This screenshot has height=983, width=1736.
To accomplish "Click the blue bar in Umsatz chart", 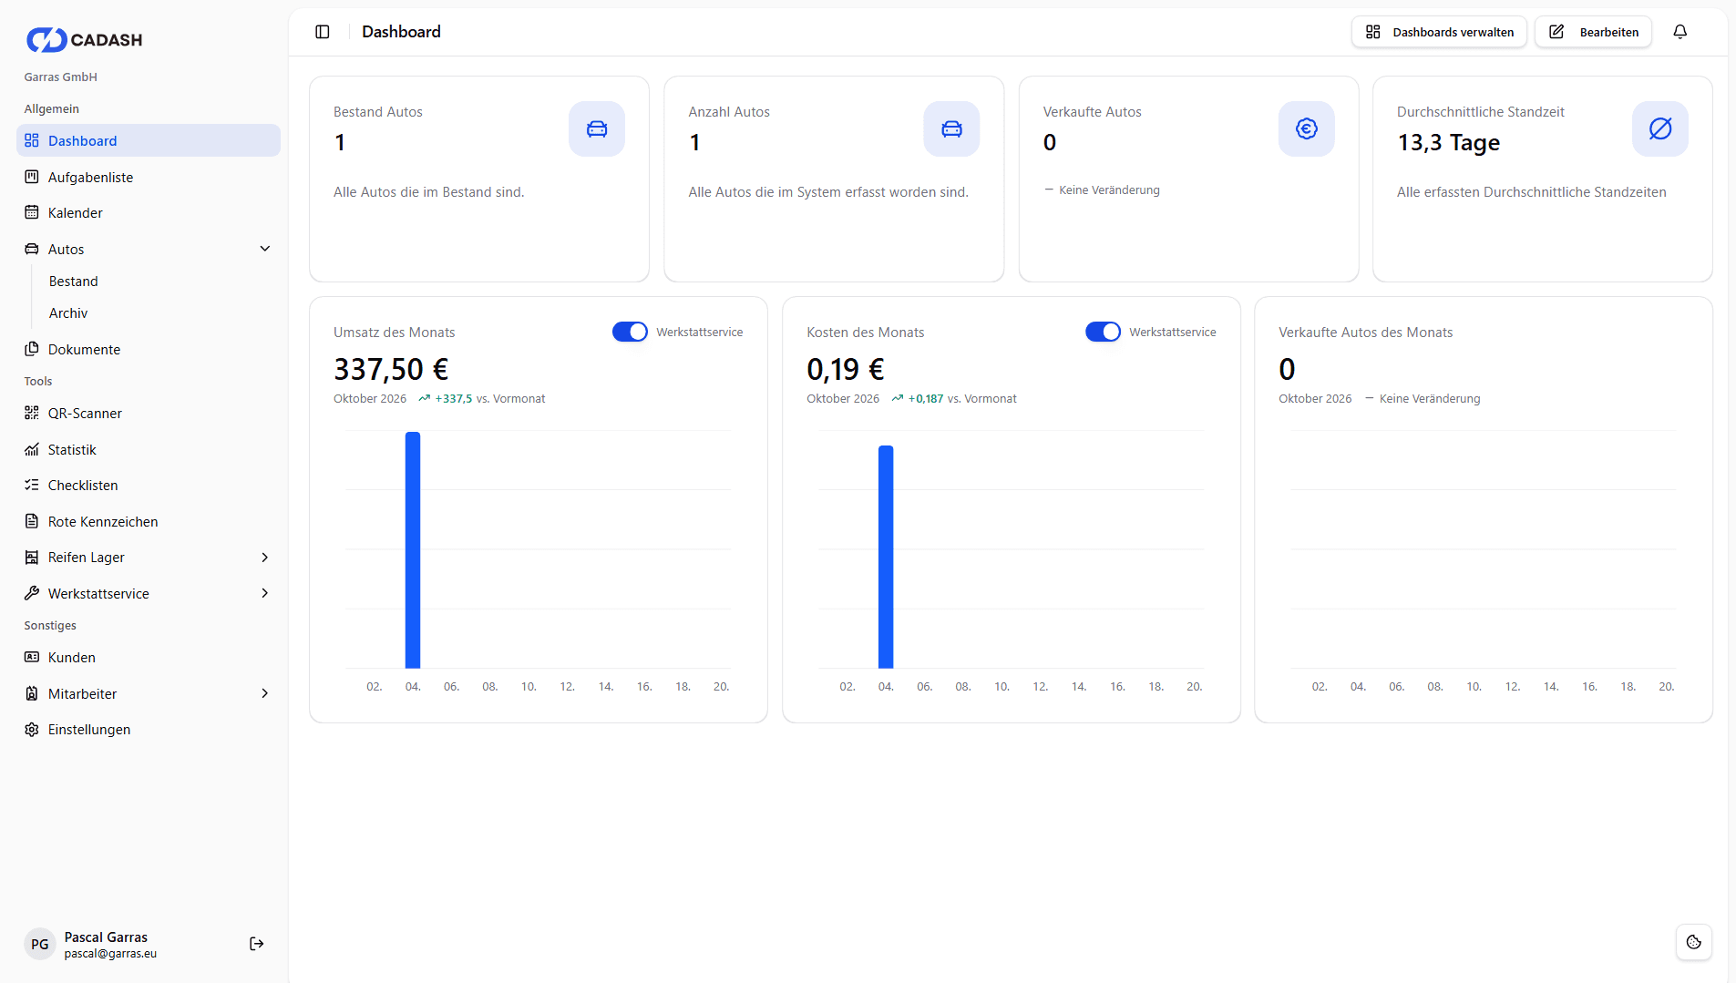I will 413,550.
